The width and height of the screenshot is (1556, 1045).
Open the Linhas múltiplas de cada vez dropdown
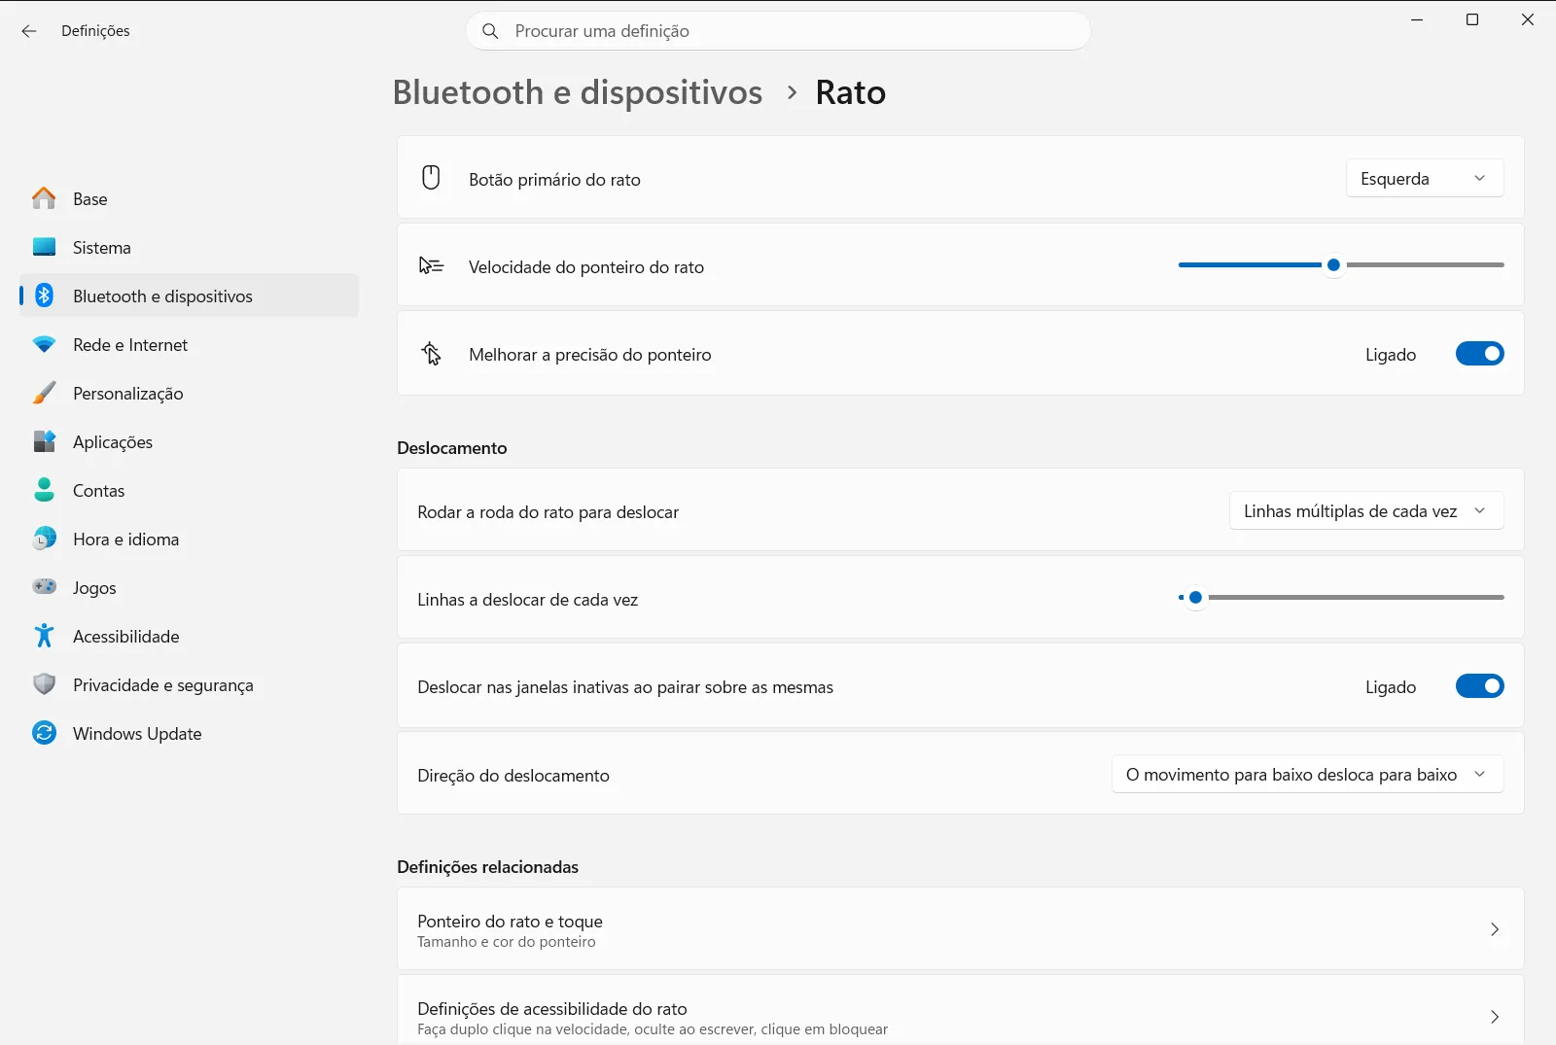(1366, 510)
